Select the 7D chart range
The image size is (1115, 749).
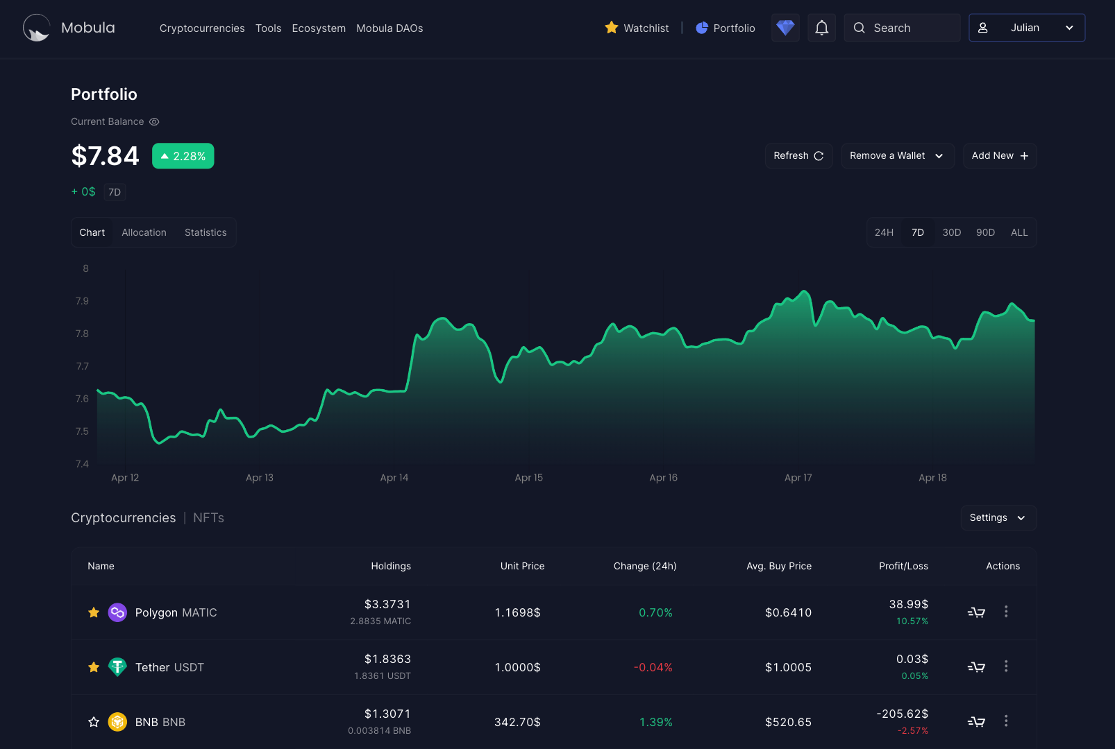coord(918,232)
